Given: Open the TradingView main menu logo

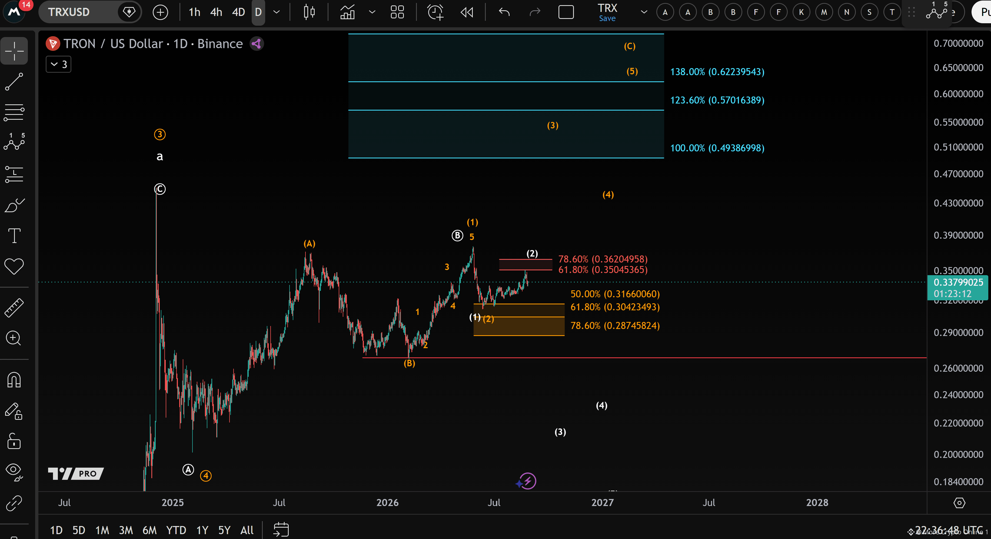Looking at the screenshot, I should (14, 12).
